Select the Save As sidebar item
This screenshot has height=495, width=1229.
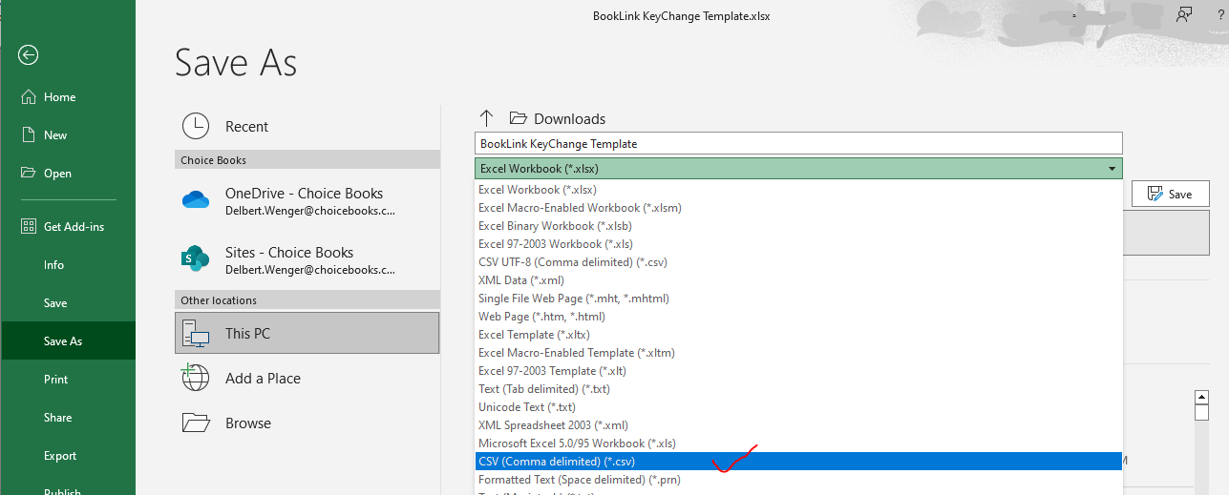(x=68, y=341)
